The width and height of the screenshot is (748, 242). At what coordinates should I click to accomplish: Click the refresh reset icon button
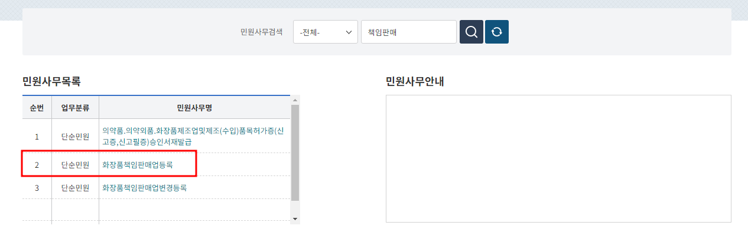[497, 32]
